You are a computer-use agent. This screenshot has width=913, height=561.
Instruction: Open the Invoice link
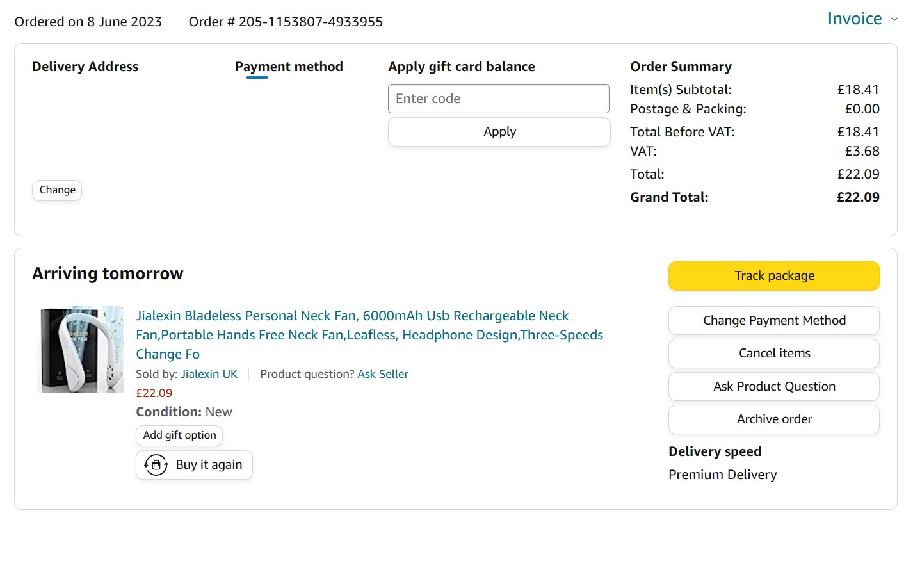pyautogui.click(x=854, y=19)
